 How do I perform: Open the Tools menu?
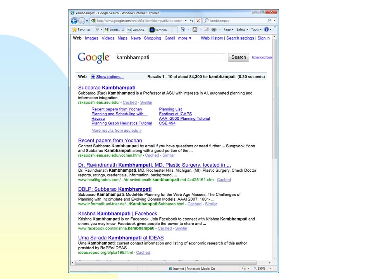point(256,29)
